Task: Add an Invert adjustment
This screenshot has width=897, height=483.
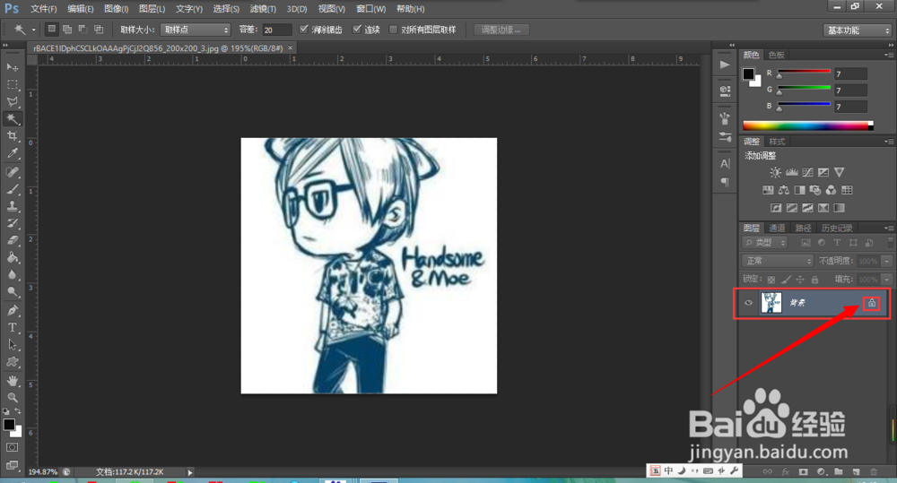Action: coord(776,208)
